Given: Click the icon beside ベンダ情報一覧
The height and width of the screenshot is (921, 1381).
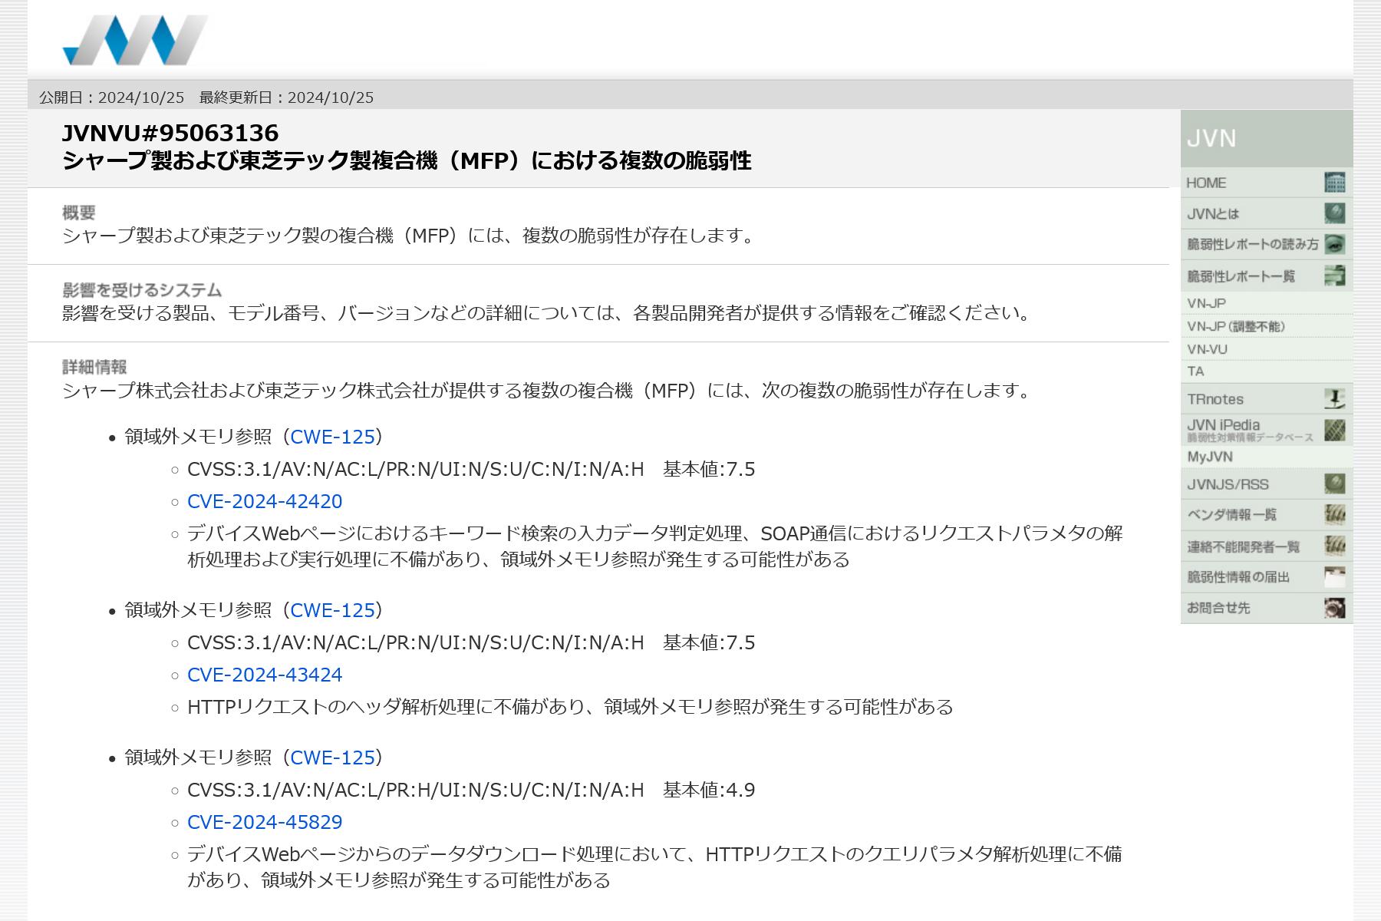Looking at the screenshot, I should tap(1335, 515).
